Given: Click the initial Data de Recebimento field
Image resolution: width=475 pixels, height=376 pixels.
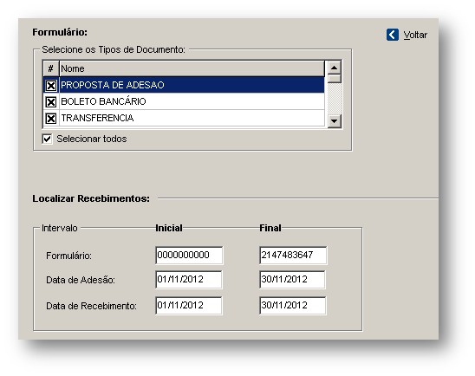Looking at the screenshot, I should [x=189, y=306].
